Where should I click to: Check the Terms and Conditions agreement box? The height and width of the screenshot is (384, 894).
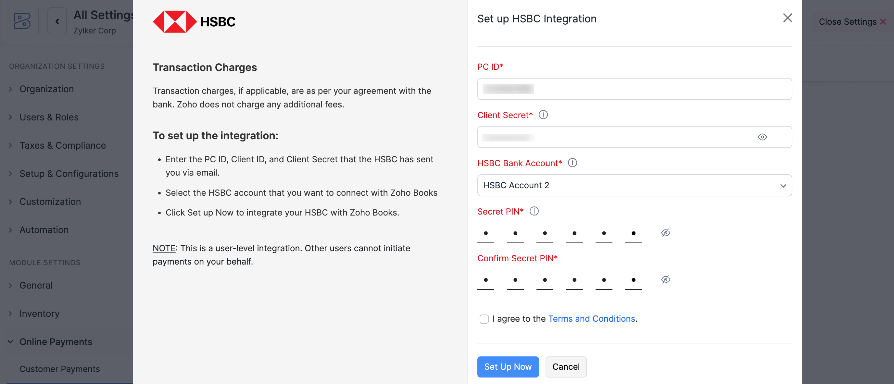484,319
